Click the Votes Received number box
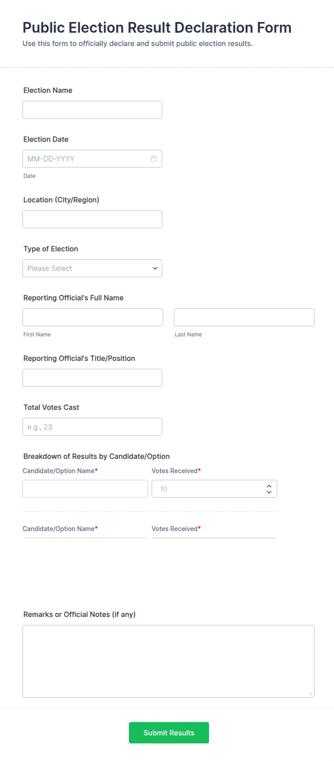Screen dimensions: 334x761 tap(214, 489)
